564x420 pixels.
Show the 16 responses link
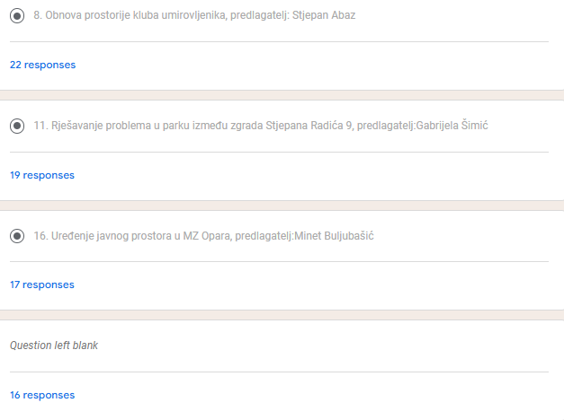click(x=42, y=395)
